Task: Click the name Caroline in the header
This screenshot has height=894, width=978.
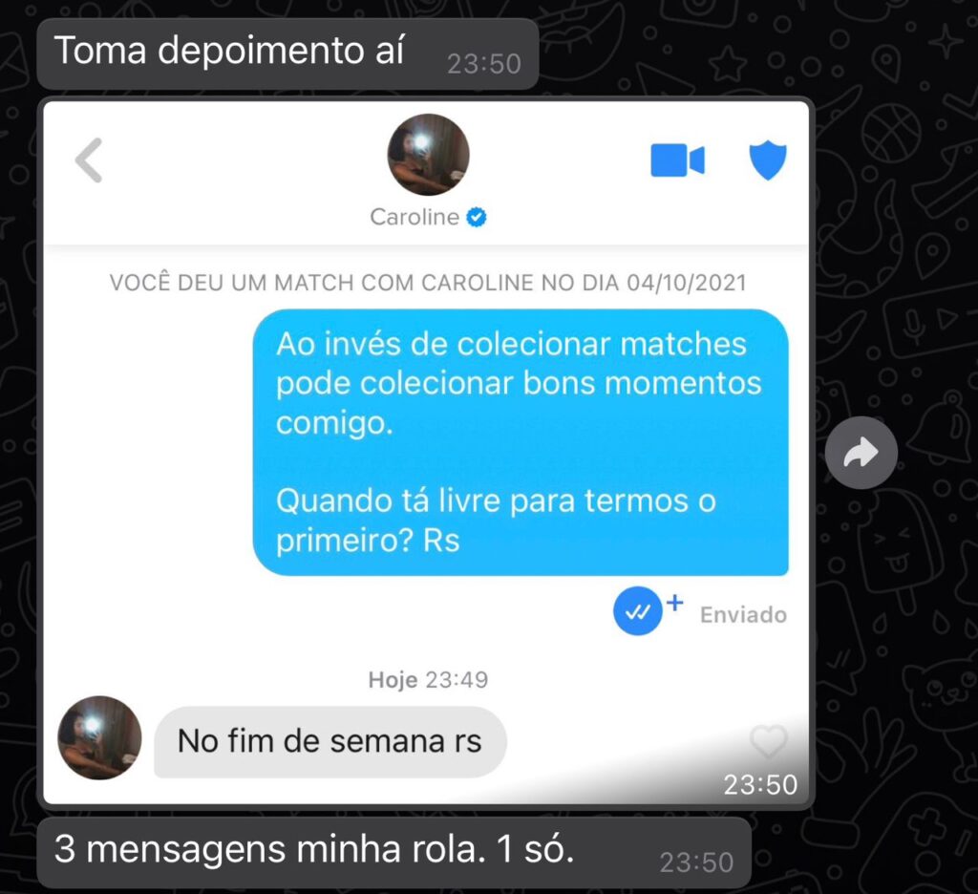Action: [415, 217]
